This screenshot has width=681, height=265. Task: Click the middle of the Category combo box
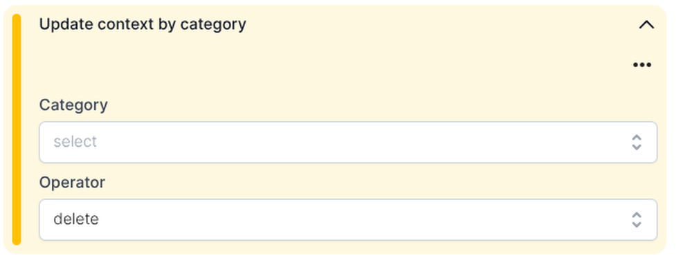click(x=348, y=142)
